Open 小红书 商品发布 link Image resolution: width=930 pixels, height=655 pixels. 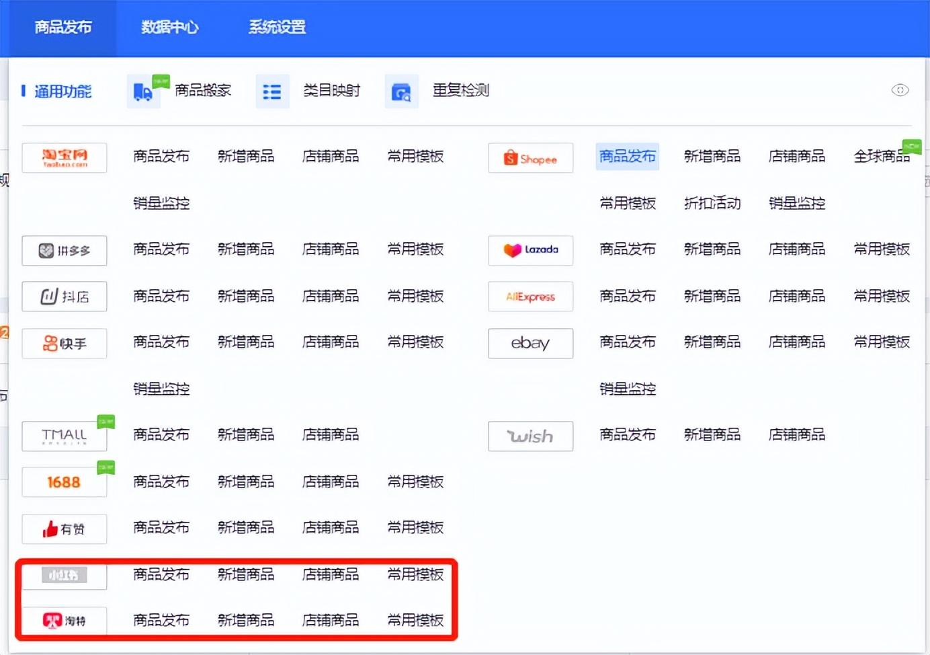click(x=161, y=574)
